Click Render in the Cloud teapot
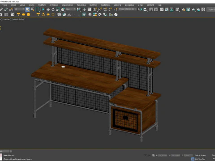Viewport: 215px width, 161px height. pyautogui.click(x=198, y=9)
